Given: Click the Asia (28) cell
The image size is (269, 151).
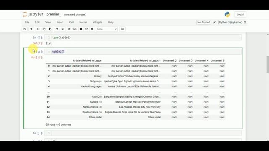Looking at the screenshot, I should coord(97,97).
